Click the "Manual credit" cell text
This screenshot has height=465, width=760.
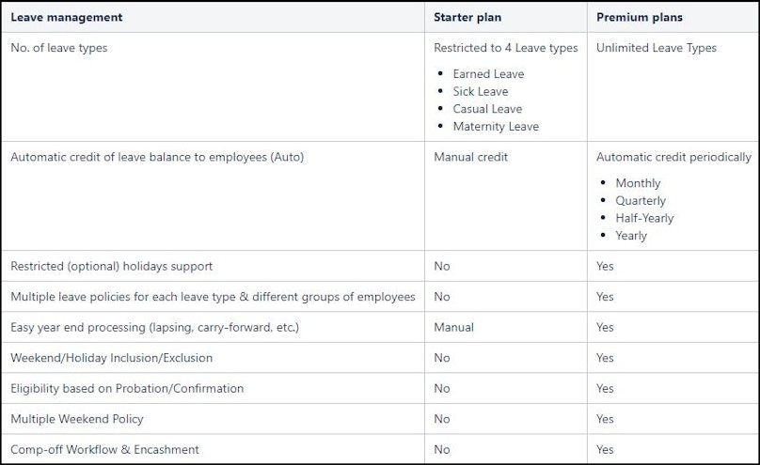470,157
